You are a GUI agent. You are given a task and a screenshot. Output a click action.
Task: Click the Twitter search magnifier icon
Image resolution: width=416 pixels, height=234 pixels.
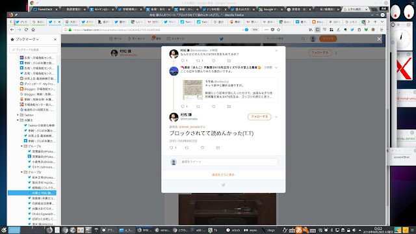coord(303,39)
